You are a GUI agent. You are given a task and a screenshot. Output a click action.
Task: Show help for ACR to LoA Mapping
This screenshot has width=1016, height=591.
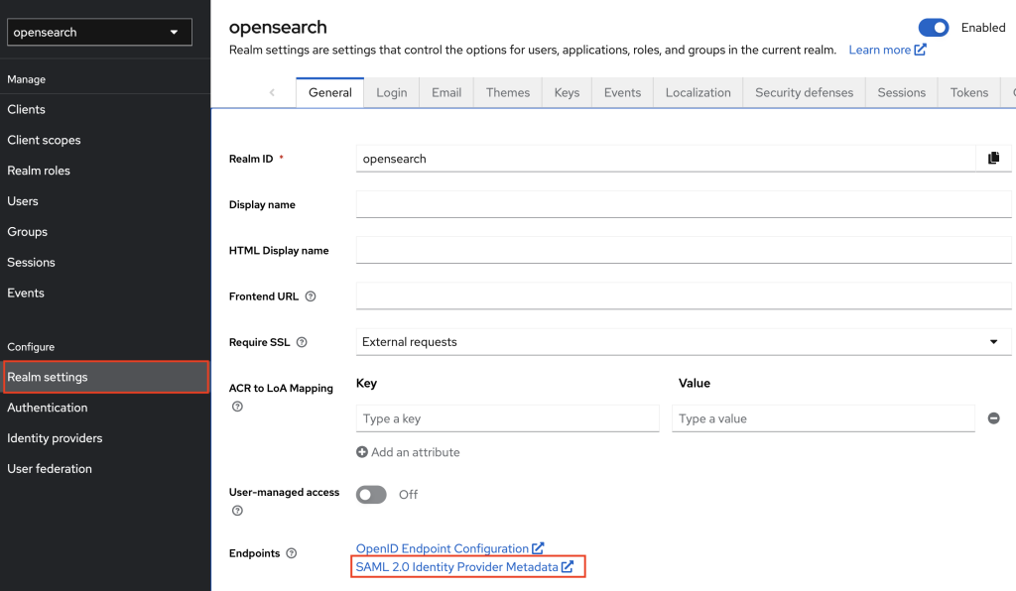(237, 407)
